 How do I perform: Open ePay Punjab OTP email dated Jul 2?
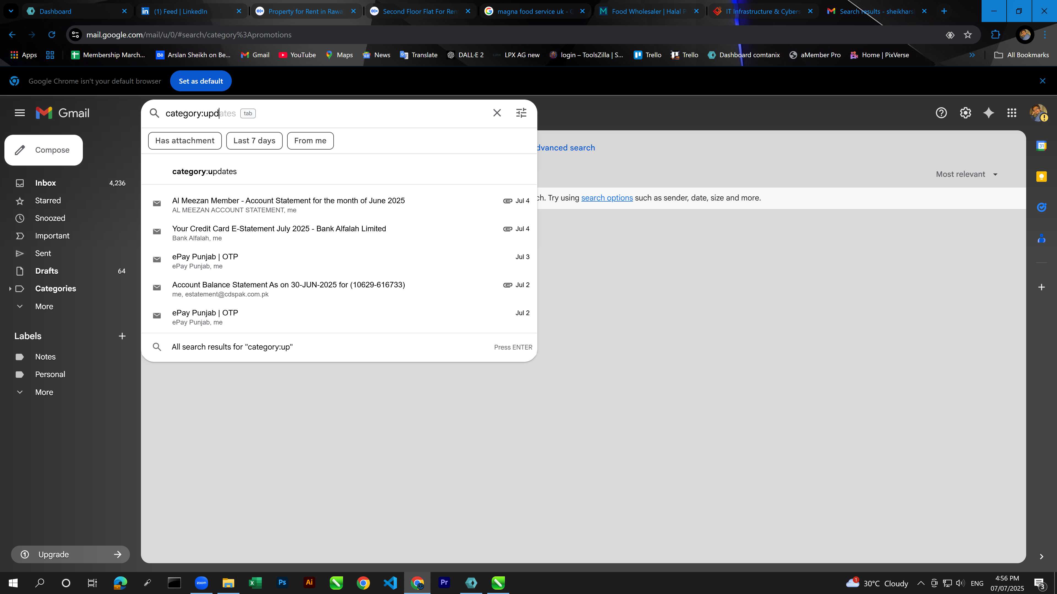click(x=339, y=317)
